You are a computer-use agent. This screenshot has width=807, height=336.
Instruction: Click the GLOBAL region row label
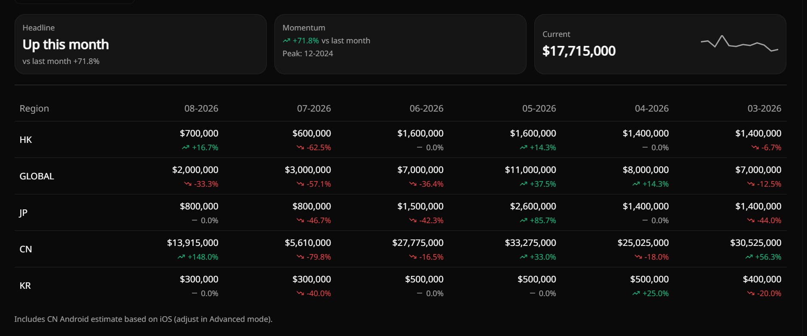click(x=37, y=176)
